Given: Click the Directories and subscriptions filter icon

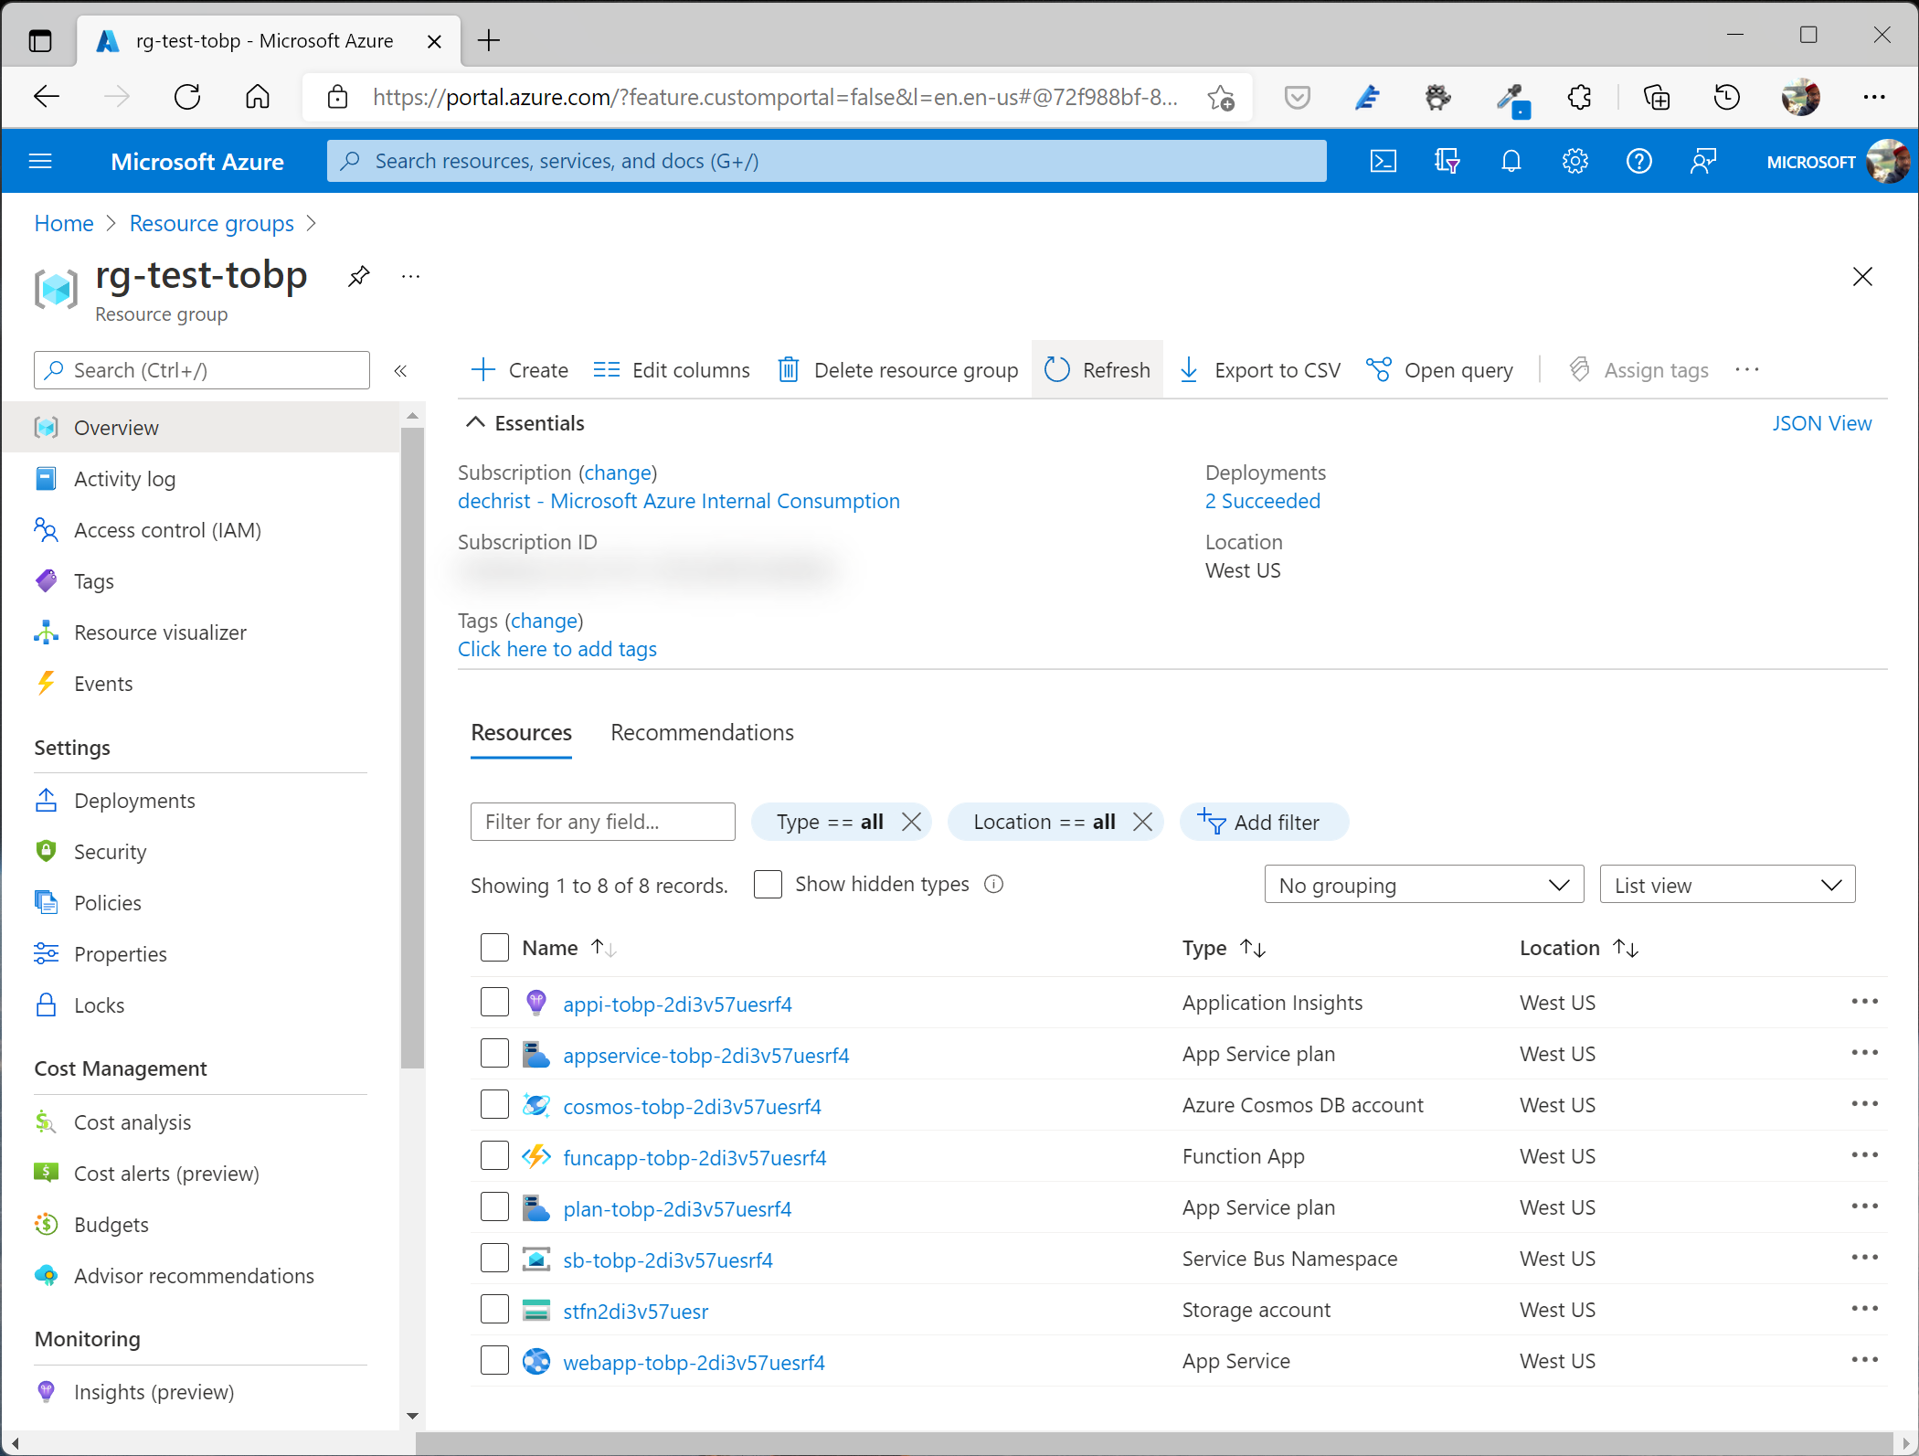Looking at the screenshot, I should [1447, 162].
